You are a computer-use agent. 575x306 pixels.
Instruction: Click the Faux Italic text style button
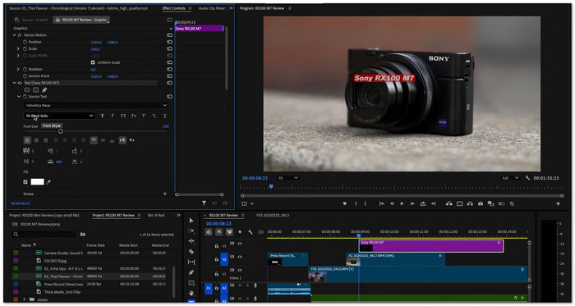(x=113, y=116)
